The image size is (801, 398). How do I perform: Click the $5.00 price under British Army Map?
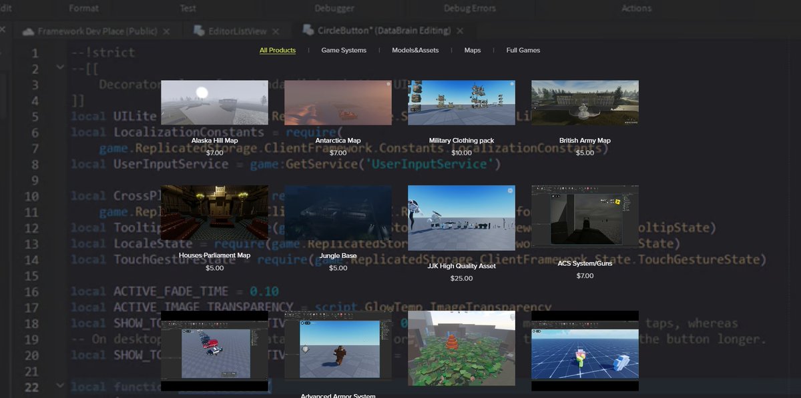(x=585, y=153)
